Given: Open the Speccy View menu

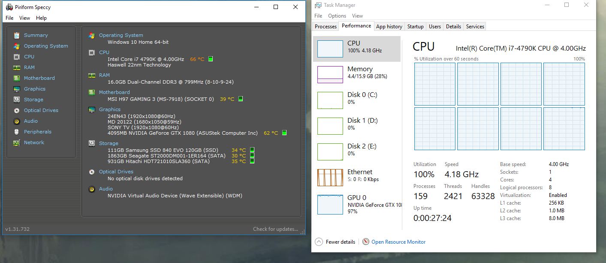Looking at the screenshot, I should pos(25,18).
